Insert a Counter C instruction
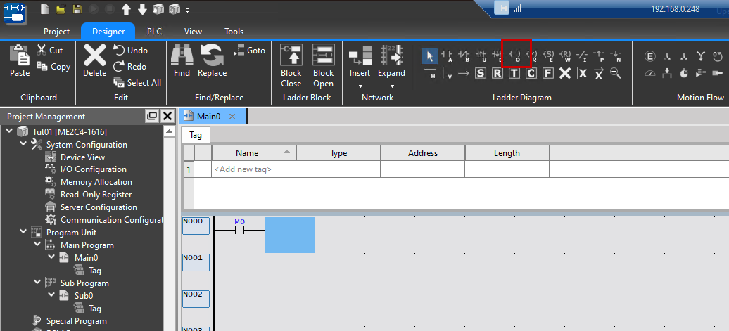Screen dimensions: 729x331 click(x=531, y=72)
